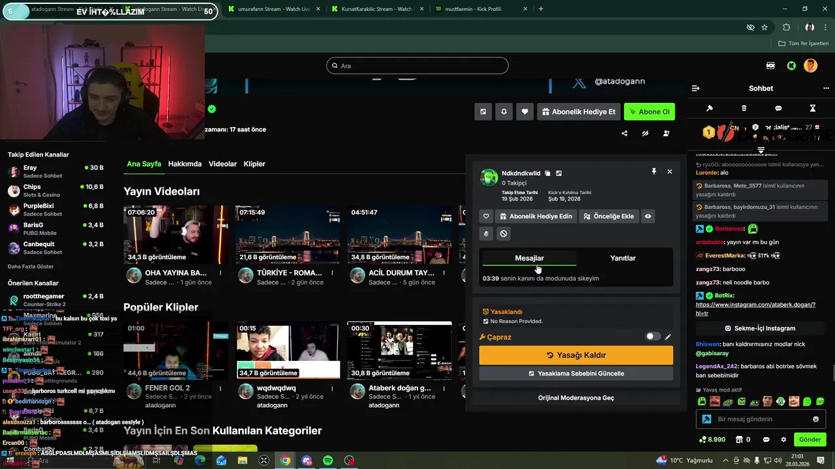The image size is (835, 469).
Task: Open options menu for ACİL DURUM TAY... video
Action: (x=444, y=273)
